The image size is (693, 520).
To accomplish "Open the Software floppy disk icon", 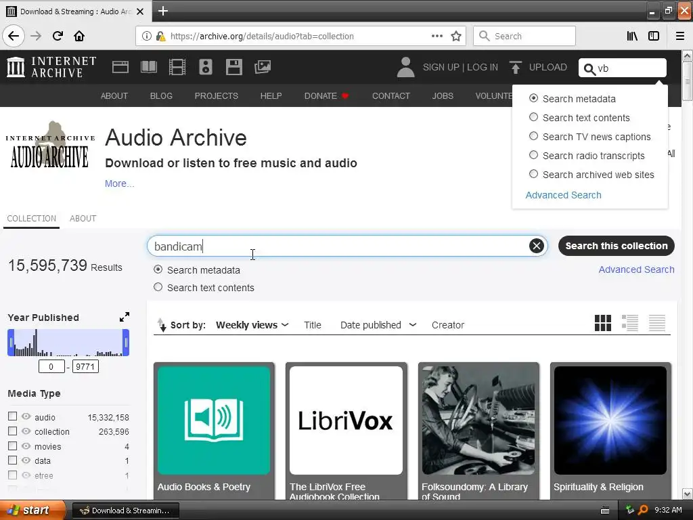I will (233, 67).
